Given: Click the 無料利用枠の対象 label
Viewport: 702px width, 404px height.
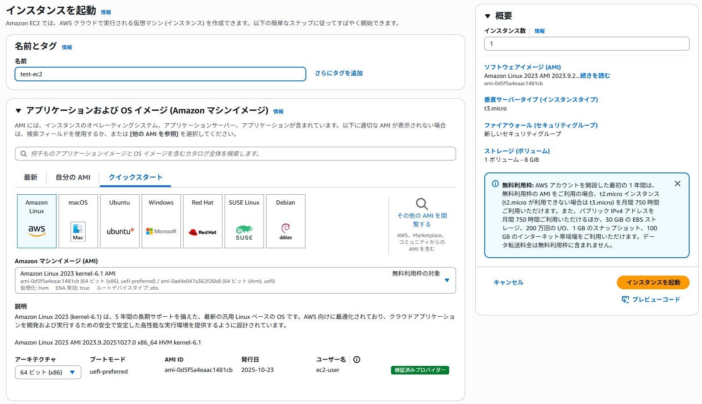Looking at the screenshot, I should pyautogui.click(x=416, y=273).
